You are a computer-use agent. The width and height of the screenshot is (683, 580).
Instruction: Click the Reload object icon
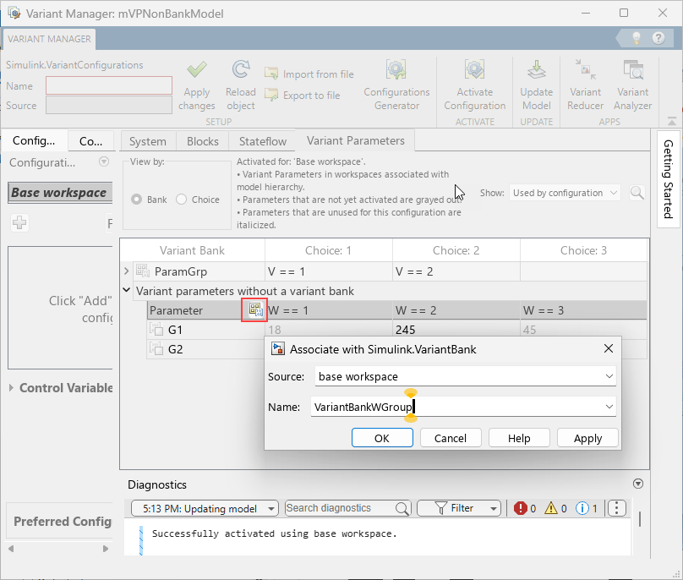click(x=240, y=69)
